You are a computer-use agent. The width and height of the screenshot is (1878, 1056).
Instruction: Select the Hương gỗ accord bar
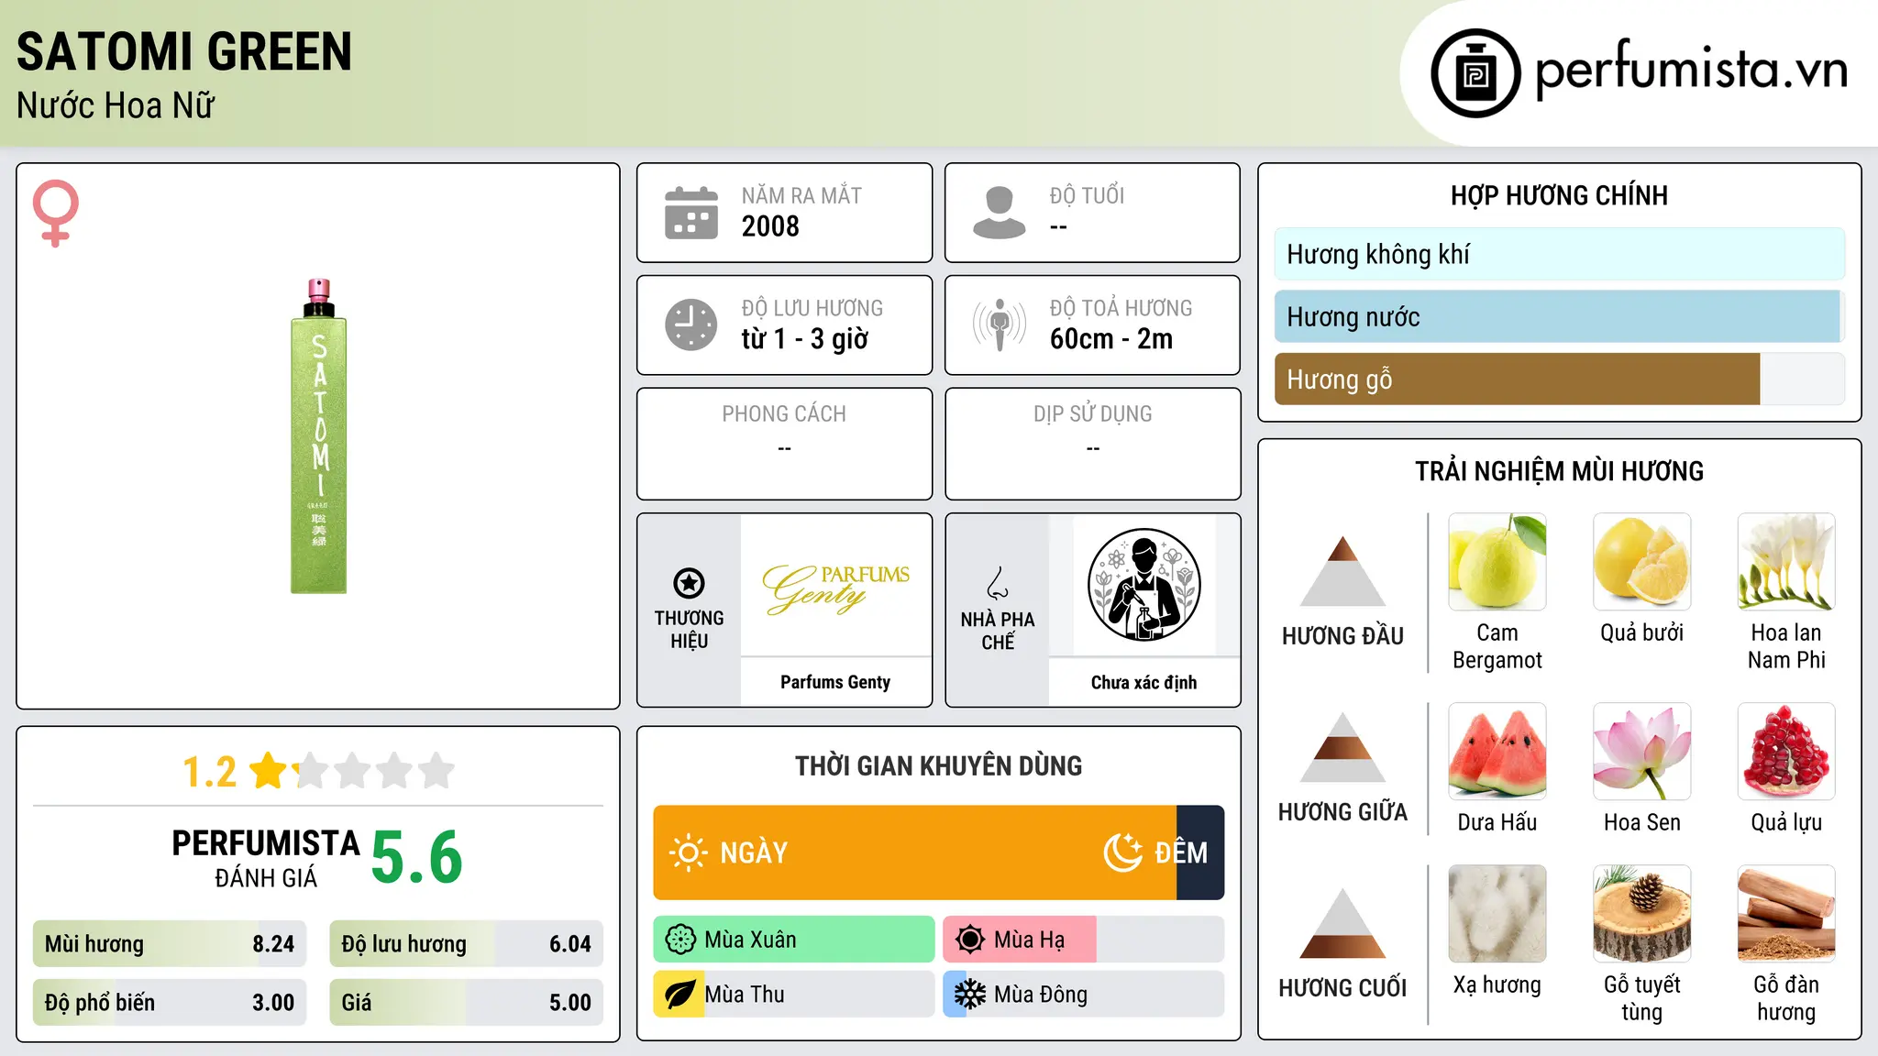(x=1559, y=379)
